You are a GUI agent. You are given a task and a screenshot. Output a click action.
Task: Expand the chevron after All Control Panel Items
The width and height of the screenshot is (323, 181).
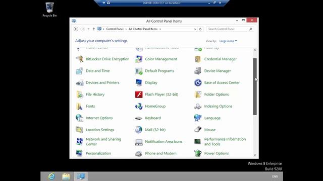click(160, 29)
